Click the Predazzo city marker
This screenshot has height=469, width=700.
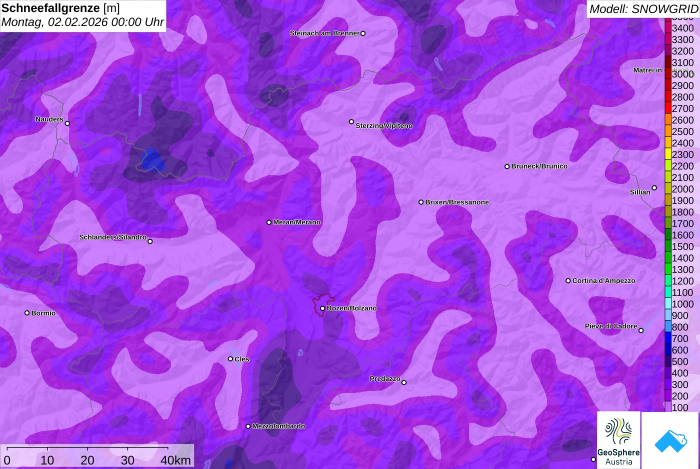tap(404, 382)
